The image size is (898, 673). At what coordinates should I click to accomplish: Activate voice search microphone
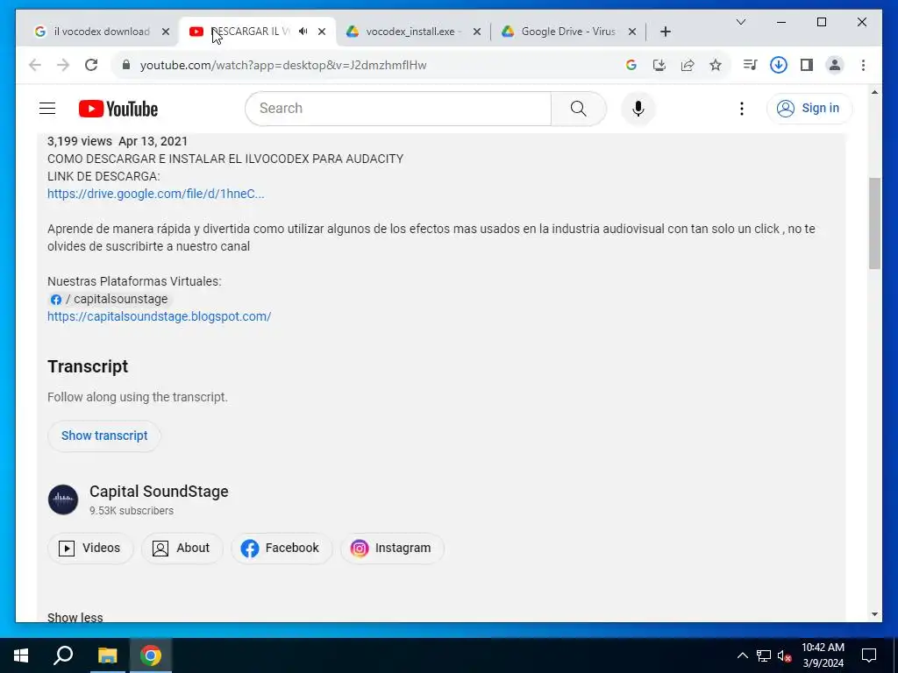[638, 108]
